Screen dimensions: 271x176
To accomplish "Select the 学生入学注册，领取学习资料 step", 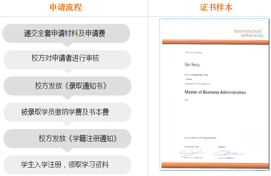I will click(67, 165).
